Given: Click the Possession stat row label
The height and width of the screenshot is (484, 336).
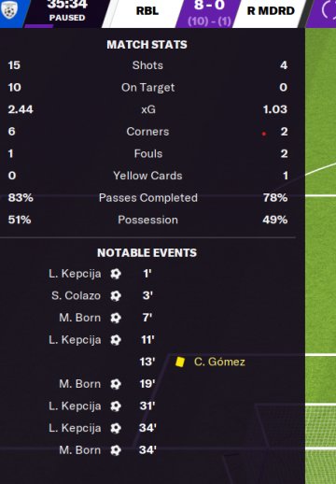Looking at the screenshot, I should 148,220.
